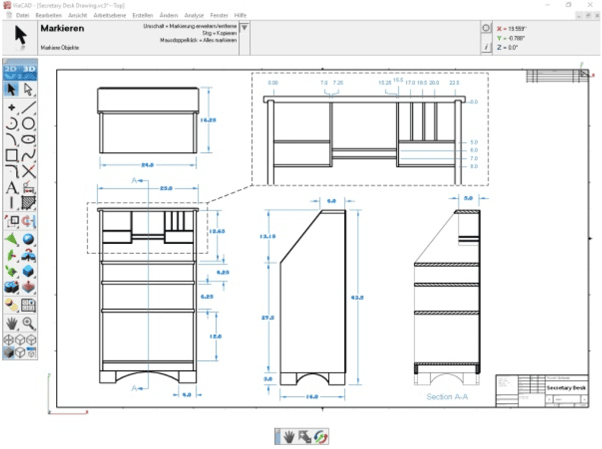This screenshot has width=602, height=449.
Task: Click the rotate view icon in bottom toolbar
Action: pyautogui.click(x=321, y=435)
